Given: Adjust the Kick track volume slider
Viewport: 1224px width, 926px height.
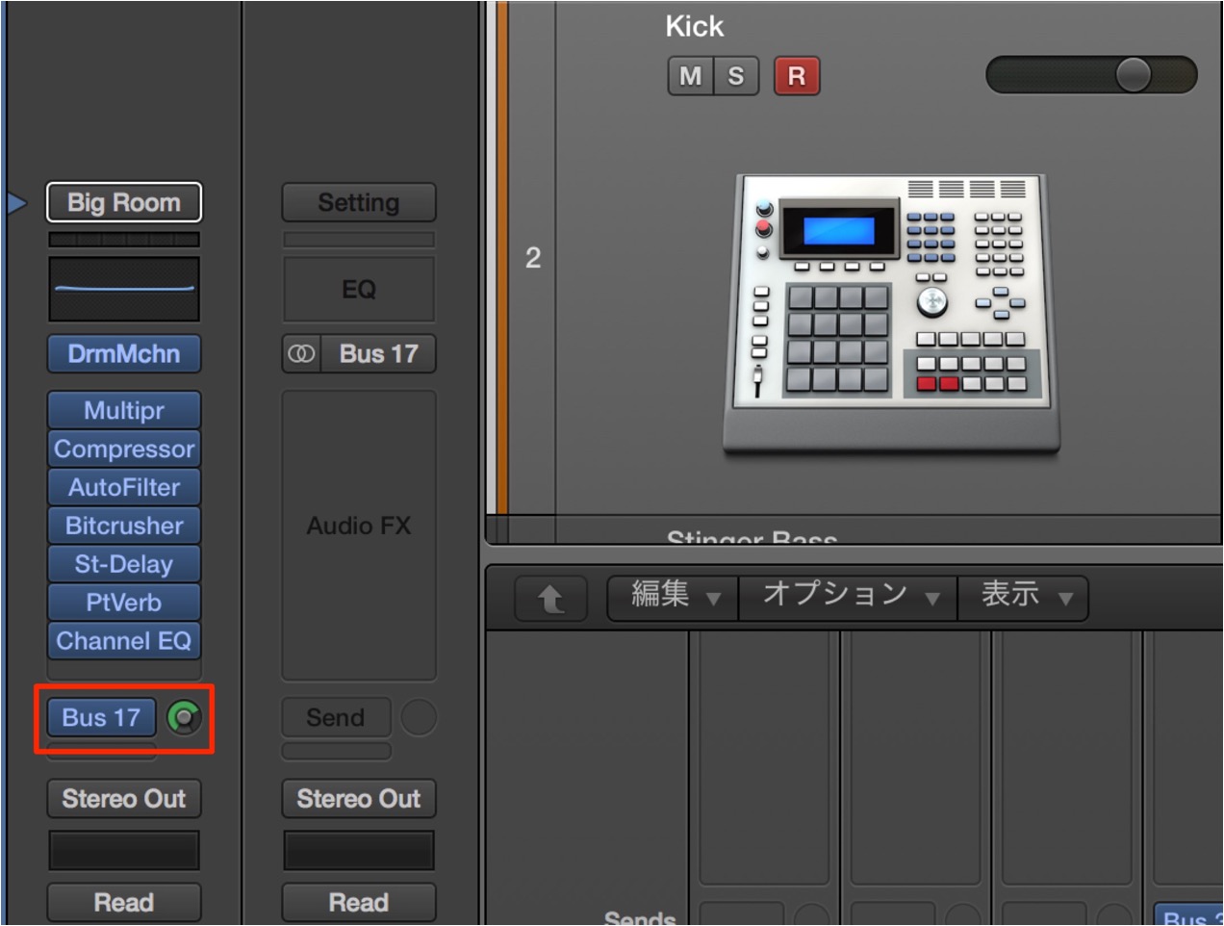Looking at the screenshot, I should tap(1091, 75).
